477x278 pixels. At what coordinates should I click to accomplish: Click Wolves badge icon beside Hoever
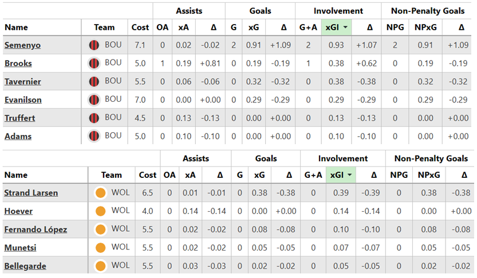(102, 211)
